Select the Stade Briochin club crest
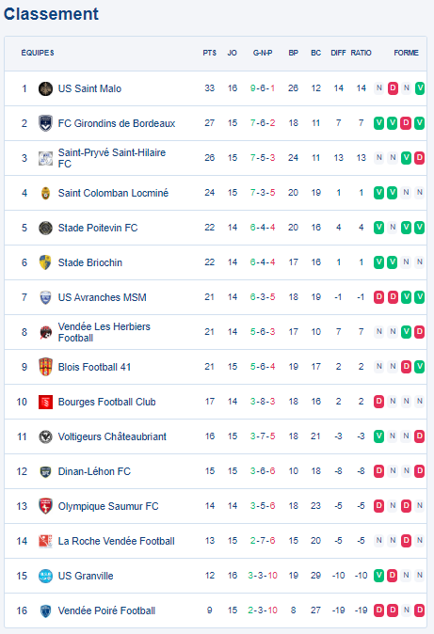The height and width of the screenshot is (634, 434). point(45,262)
